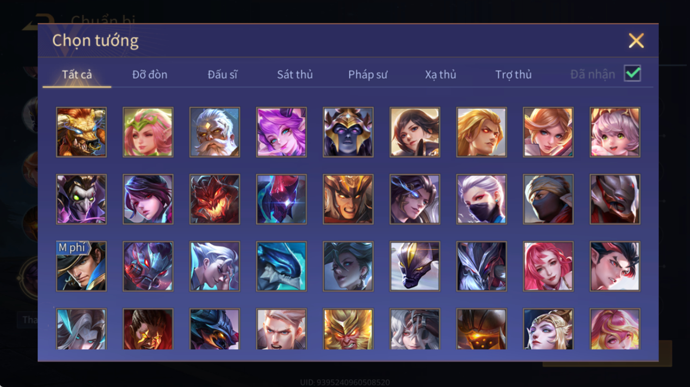Select the golden bull hero portrait

pyautogui.click(x=81, y=132)
